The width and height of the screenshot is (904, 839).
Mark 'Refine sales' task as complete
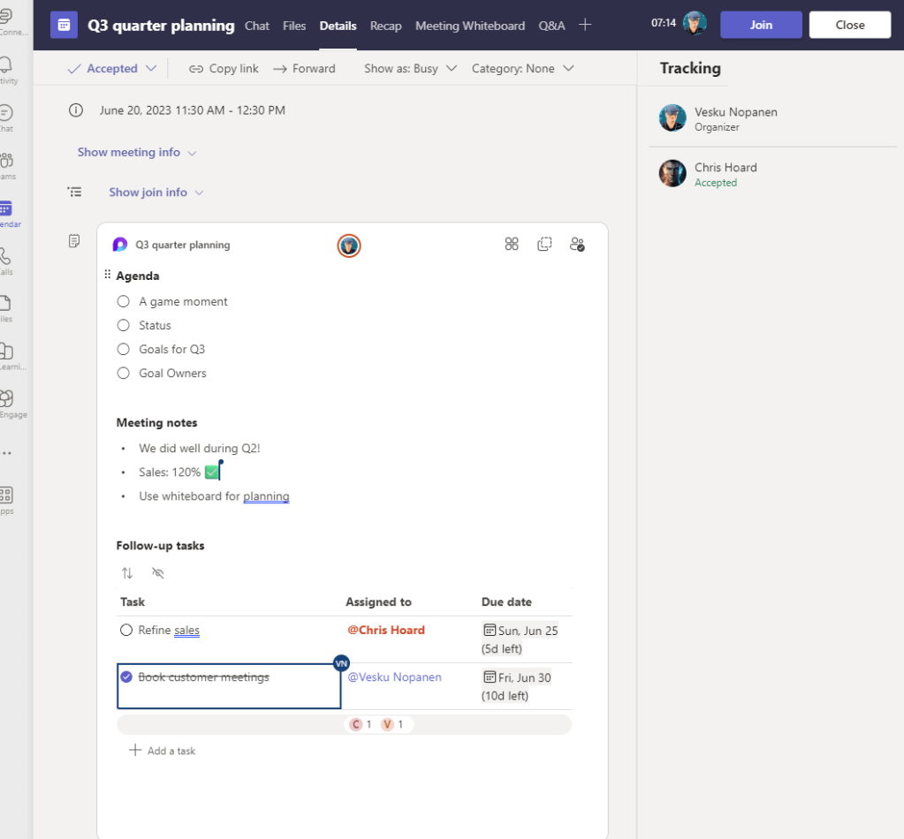pyautogui.click(x=126, y=631)
